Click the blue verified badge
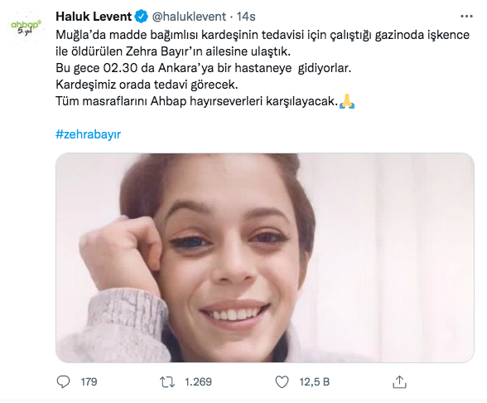The image size is (487, 403). [x=142, y=17]
